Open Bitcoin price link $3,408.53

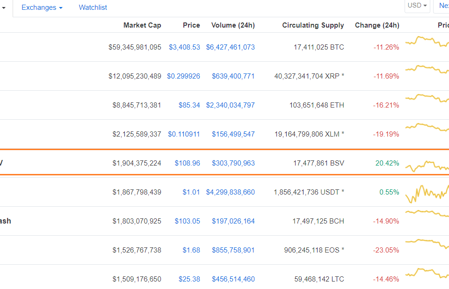[184, 47]
